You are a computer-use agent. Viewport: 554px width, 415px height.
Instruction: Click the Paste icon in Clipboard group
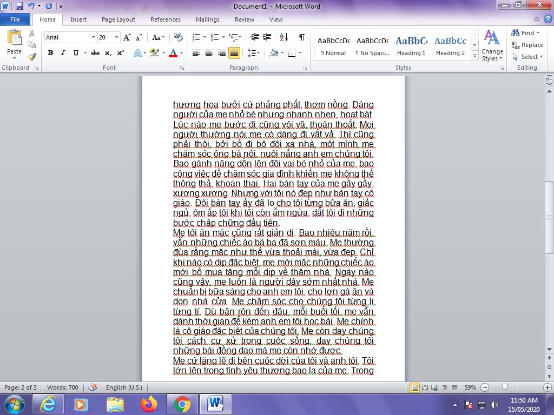[14, 37]
